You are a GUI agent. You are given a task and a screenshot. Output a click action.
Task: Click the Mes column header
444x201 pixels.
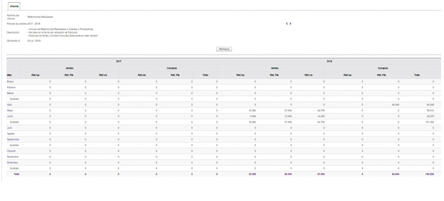(x=9, y=75)
